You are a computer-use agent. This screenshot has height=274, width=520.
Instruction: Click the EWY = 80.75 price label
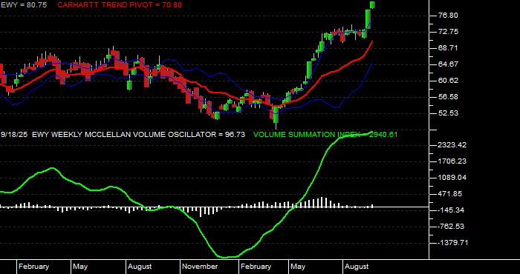[x=24, y=5]
